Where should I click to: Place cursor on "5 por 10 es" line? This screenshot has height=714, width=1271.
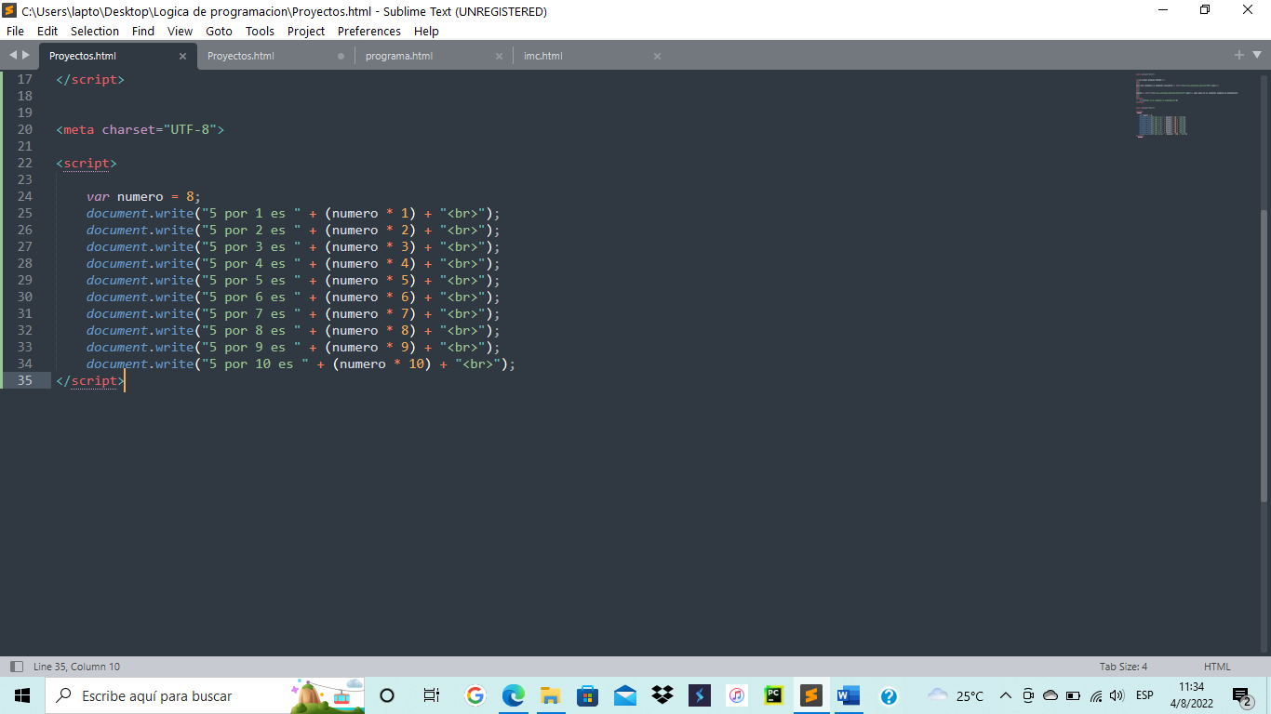(301, 364)
